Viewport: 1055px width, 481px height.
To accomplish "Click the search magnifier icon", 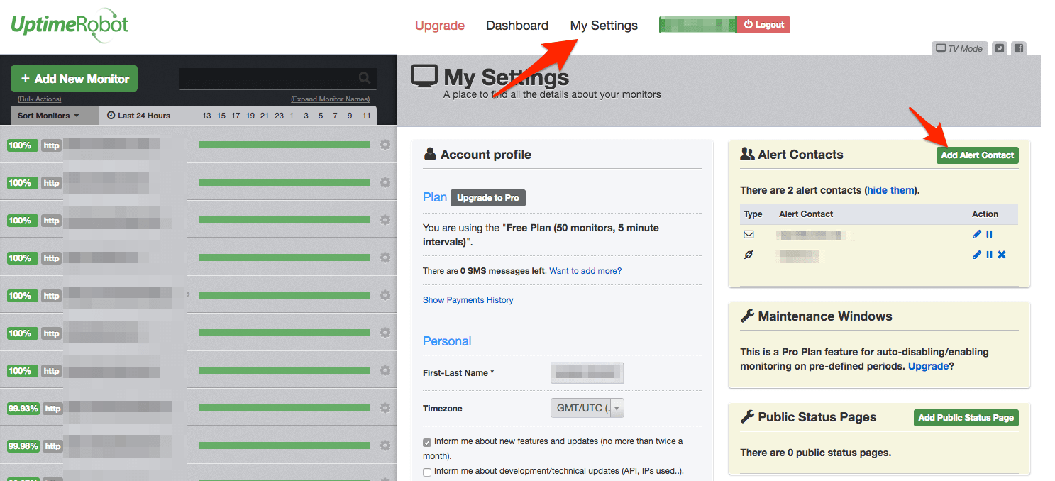I will click(365, 78).
